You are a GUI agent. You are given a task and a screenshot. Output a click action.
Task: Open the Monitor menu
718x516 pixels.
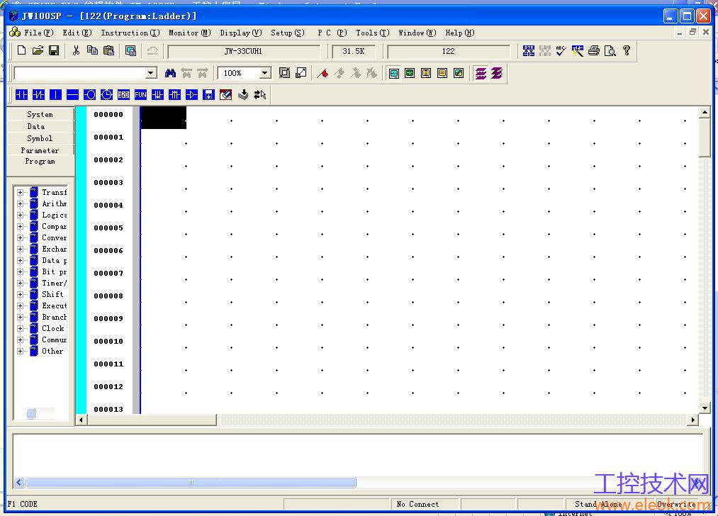(x=189, y=33)
